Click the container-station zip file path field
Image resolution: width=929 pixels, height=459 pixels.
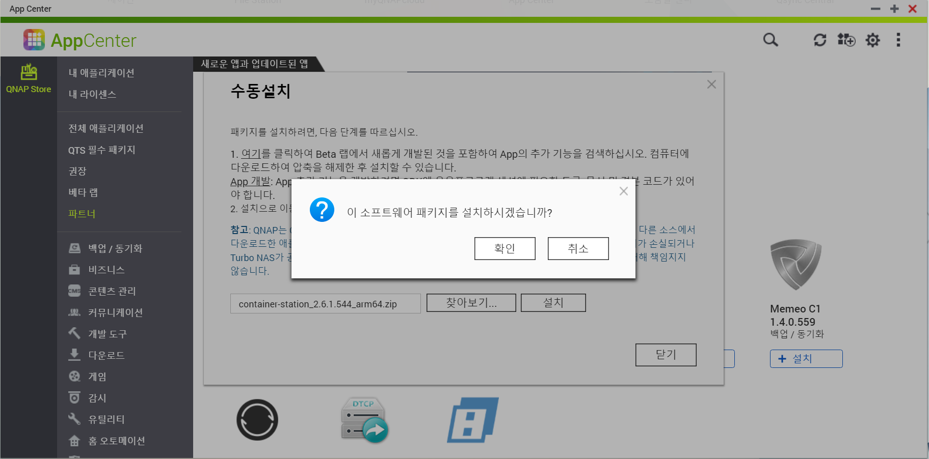click(x=326, y=304)
